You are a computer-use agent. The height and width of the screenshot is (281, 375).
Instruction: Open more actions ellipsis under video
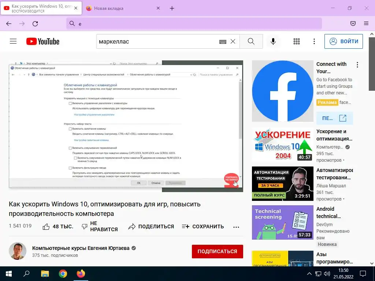pyautogui.click(x=236, y=227)
